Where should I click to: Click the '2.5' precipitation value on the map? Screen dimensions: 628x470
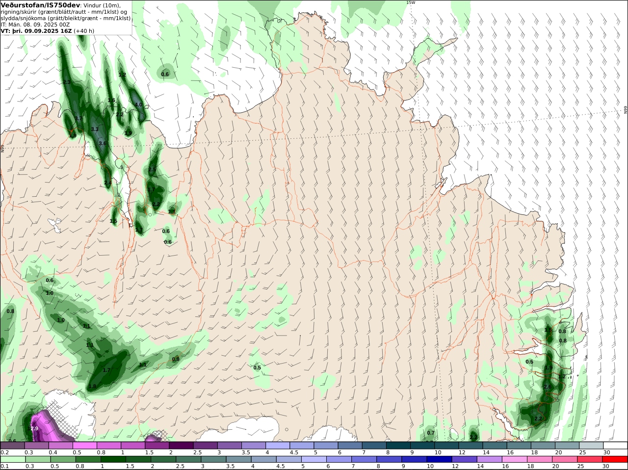coord(152,169)
